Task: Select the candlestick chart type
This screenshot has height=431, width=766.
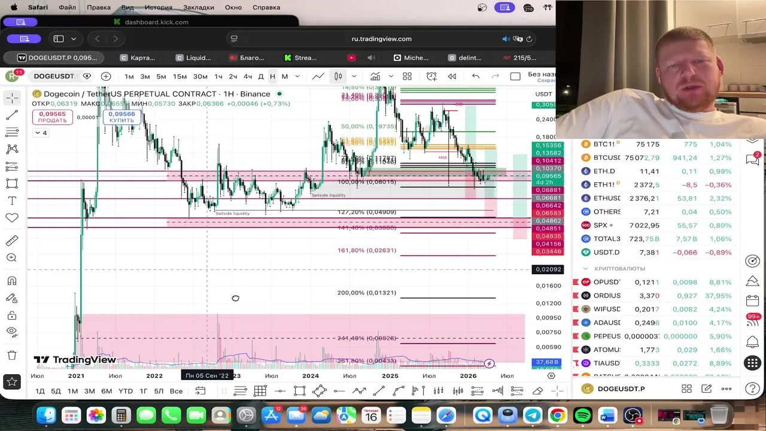Action: tap(338, 76)
